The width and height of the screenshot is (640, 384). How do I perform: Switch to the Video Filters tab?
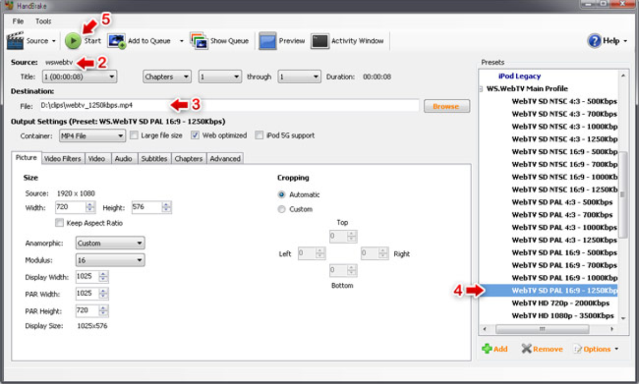pos(63,159)
